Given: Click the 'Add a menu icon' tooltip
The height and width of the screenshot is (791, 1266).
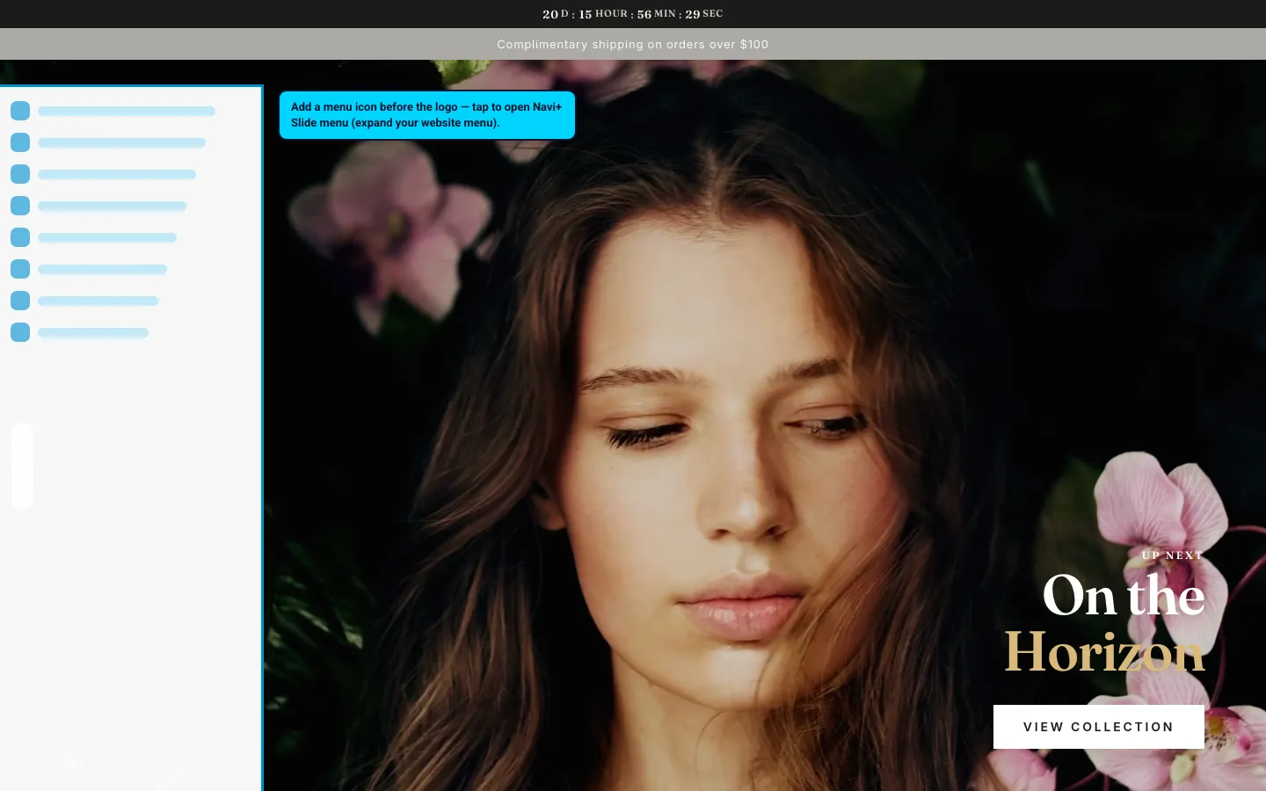Looking at the screenshot, I should tap(427, 115).
